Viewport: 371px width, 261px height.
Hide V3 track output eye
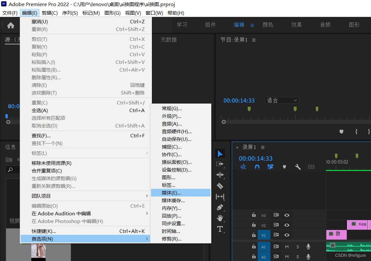pos(287,215)
